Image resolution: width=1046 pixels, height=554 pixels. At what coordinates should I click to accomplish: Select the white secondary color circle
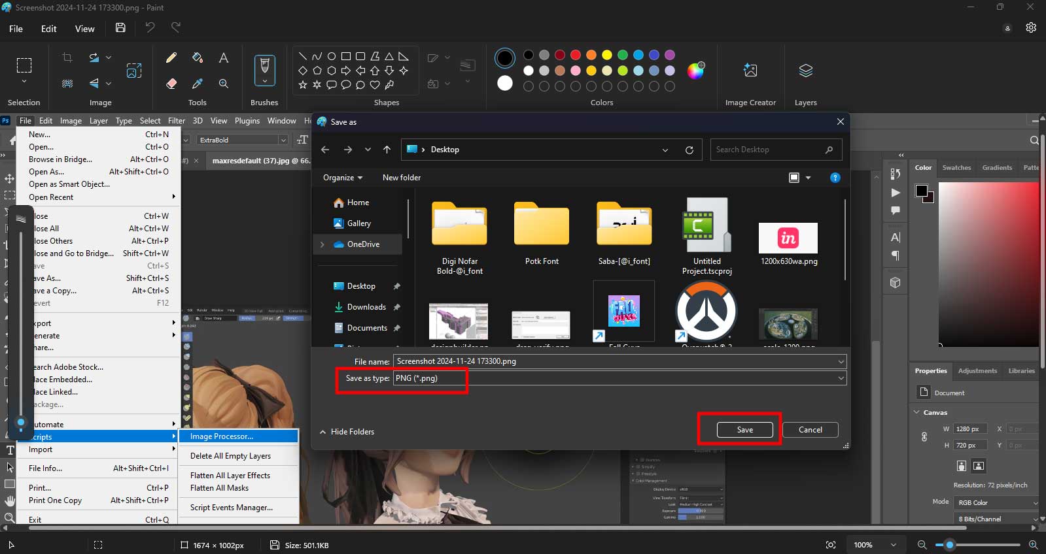[x=505, y=83]
